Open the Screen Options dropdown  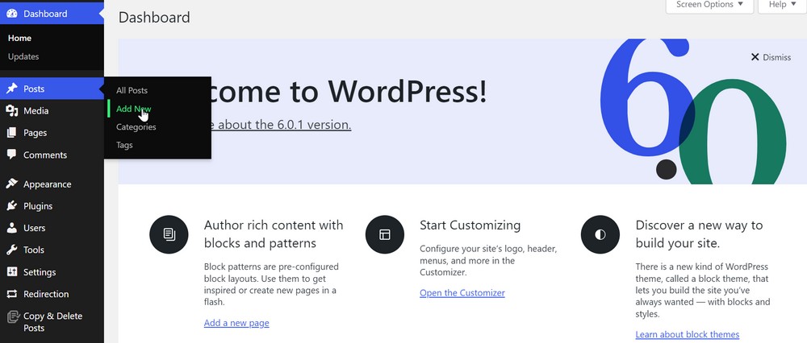[709, 5]
